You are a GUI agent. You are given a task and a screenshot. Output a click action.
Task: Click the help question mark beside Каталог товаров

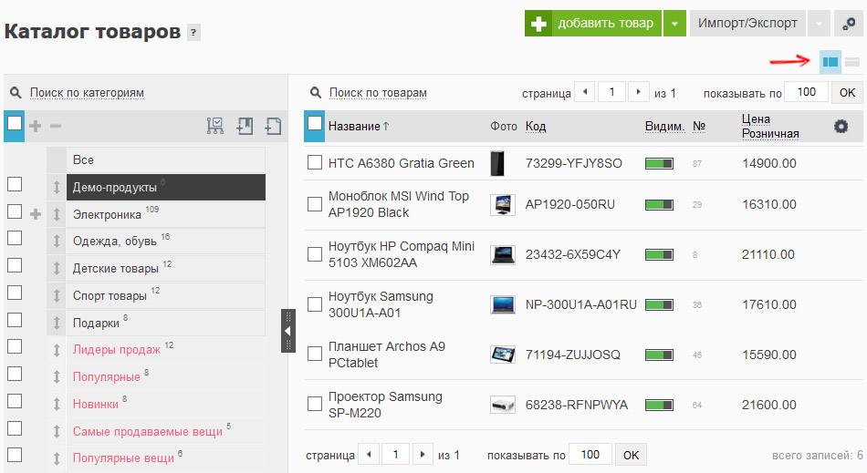pos(193,33)
